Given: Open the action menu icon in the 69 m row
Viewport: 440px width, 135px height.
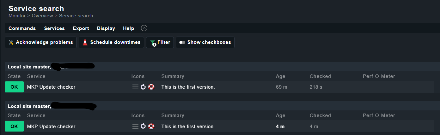Looking at the screenshot, I should click(x=135, y=87).
